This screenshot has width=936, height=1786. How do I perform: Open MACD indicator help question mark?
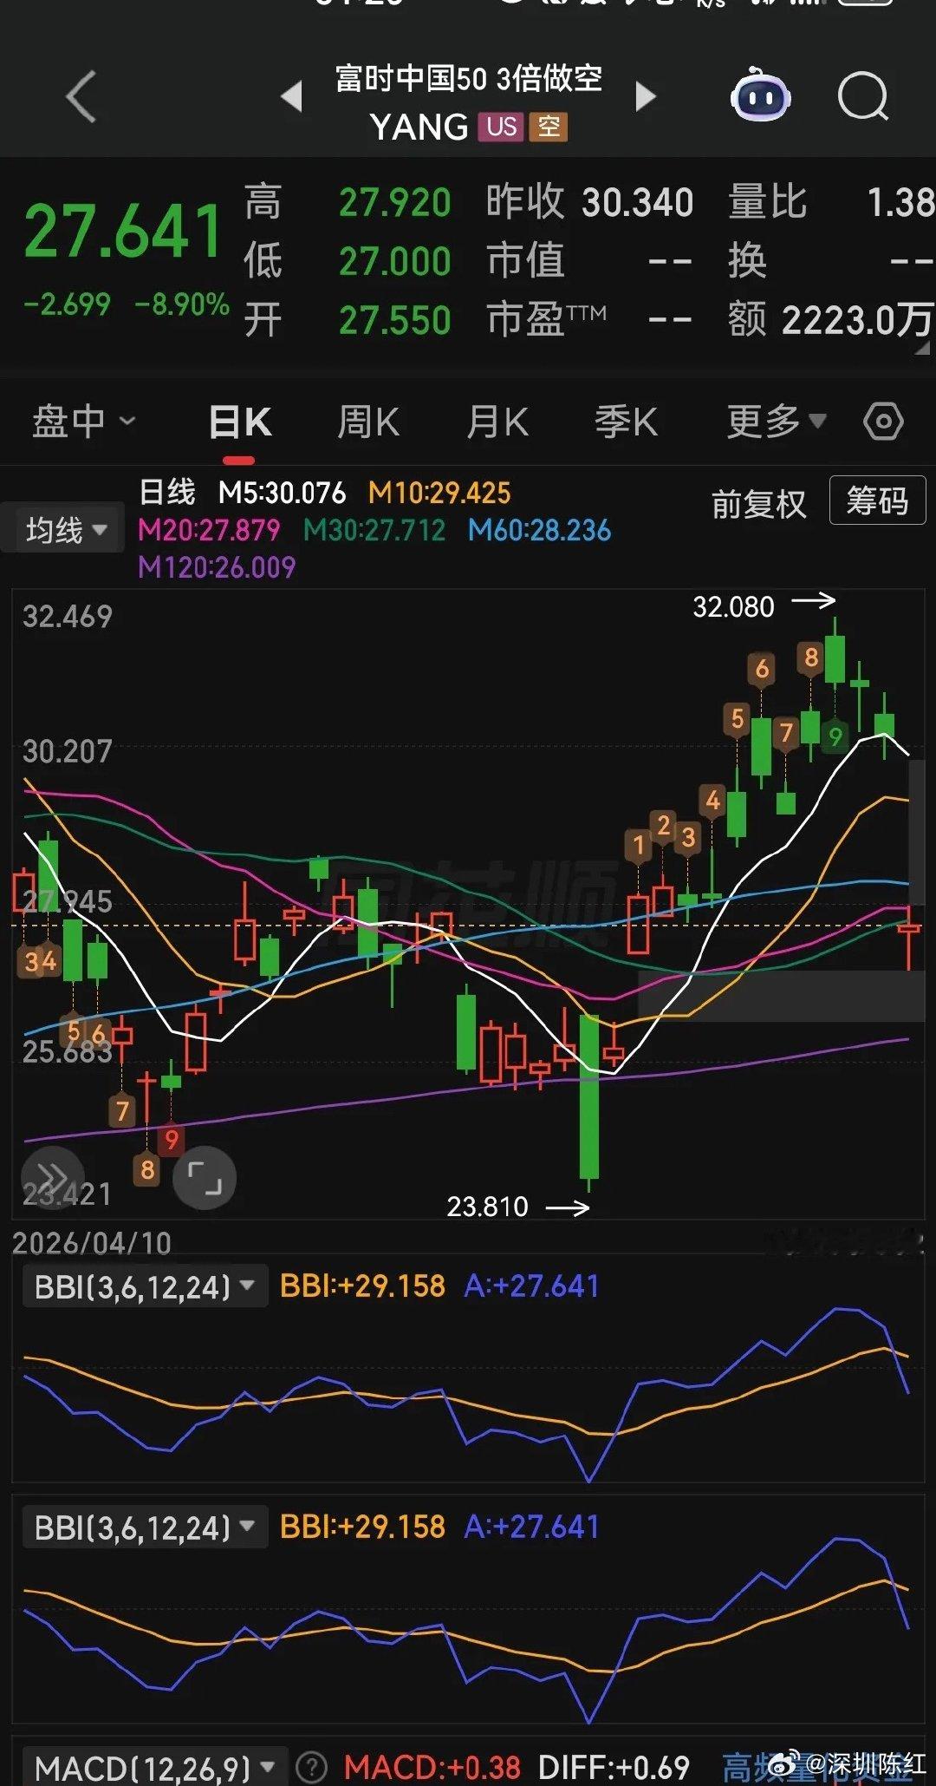tap(312, 1767)
